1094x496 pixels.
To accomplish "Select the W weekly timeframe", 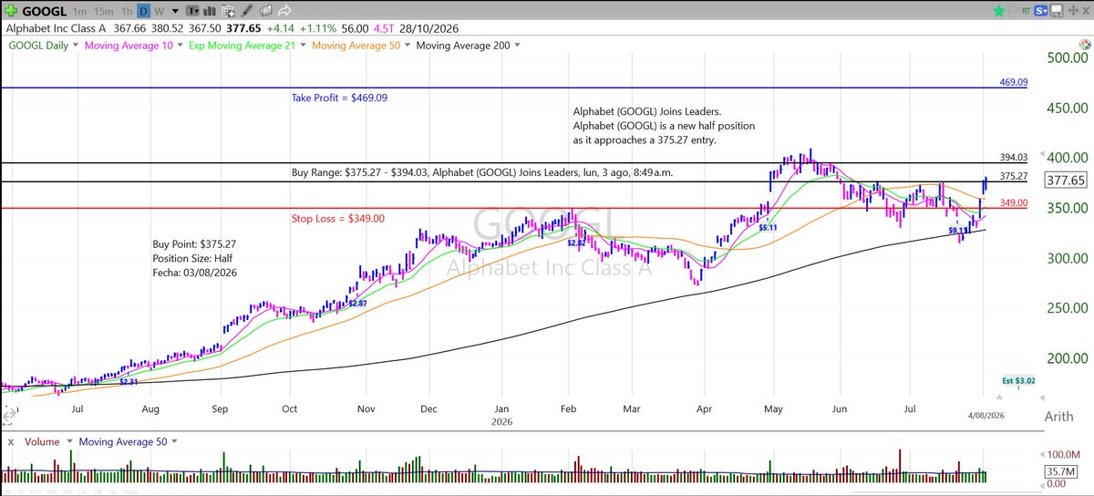I will pyautogui.click(x=159, y=12).
